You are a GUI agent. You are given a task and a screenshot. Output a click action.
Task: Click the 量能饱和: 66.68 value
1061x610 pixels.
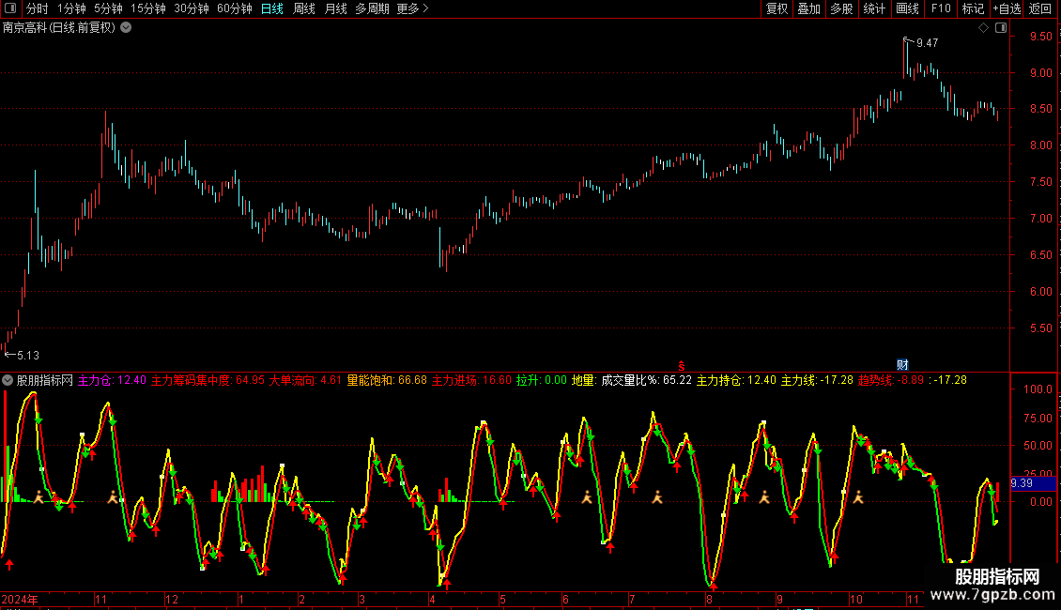[386, 381]
